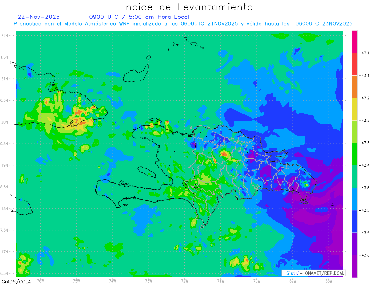Viewport: 369px width, 285px height.
Task: Click the purple swatch at legend bottom
Action: (x=355, y=266)
